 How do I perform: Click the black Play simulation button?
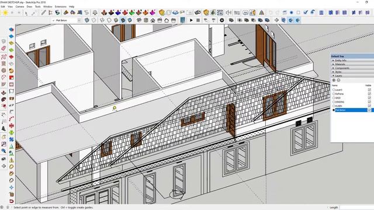(x=191, y=20)
